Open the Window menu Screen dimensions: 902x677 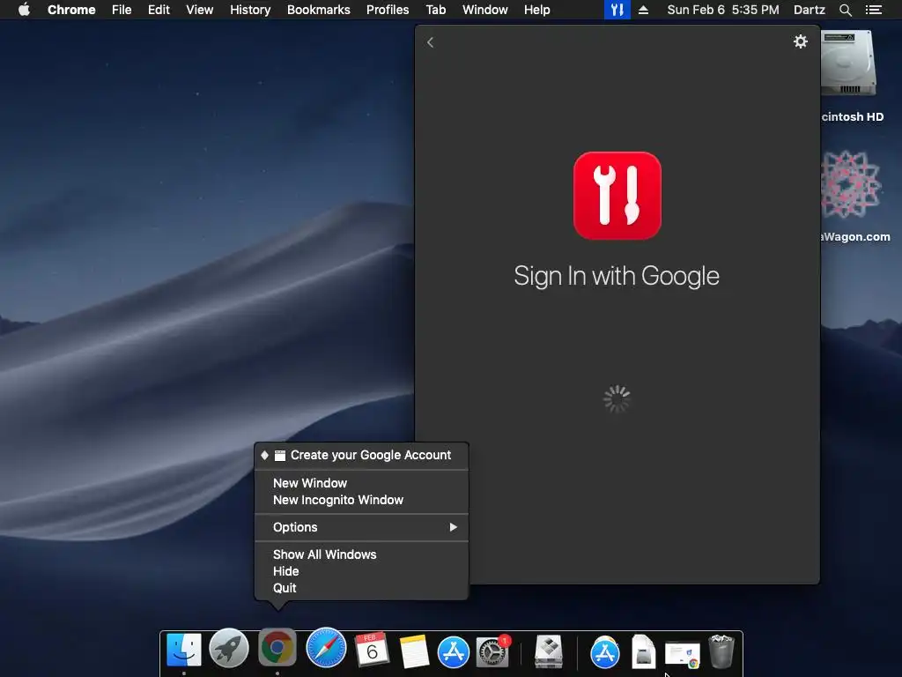(485, 10)
